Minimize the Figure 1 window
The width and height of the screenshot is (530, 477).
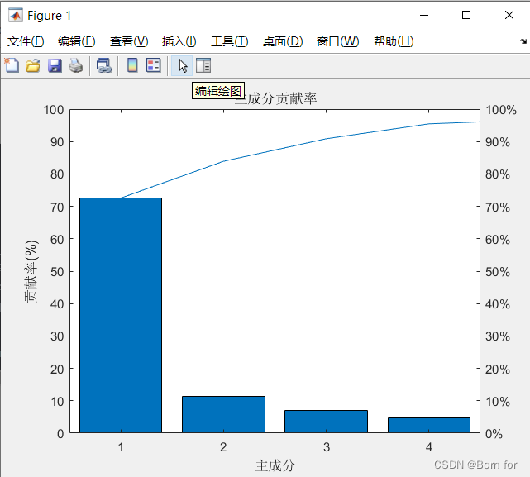[424, 15]
